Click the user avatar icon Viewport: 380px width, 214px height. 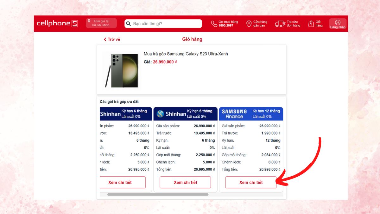(338, 22)
